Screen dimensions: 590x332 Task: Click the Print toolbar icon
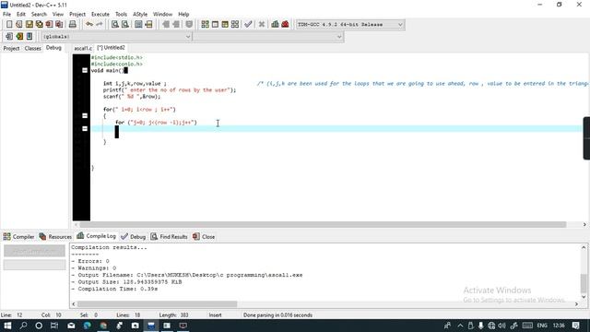coord(72,25)
